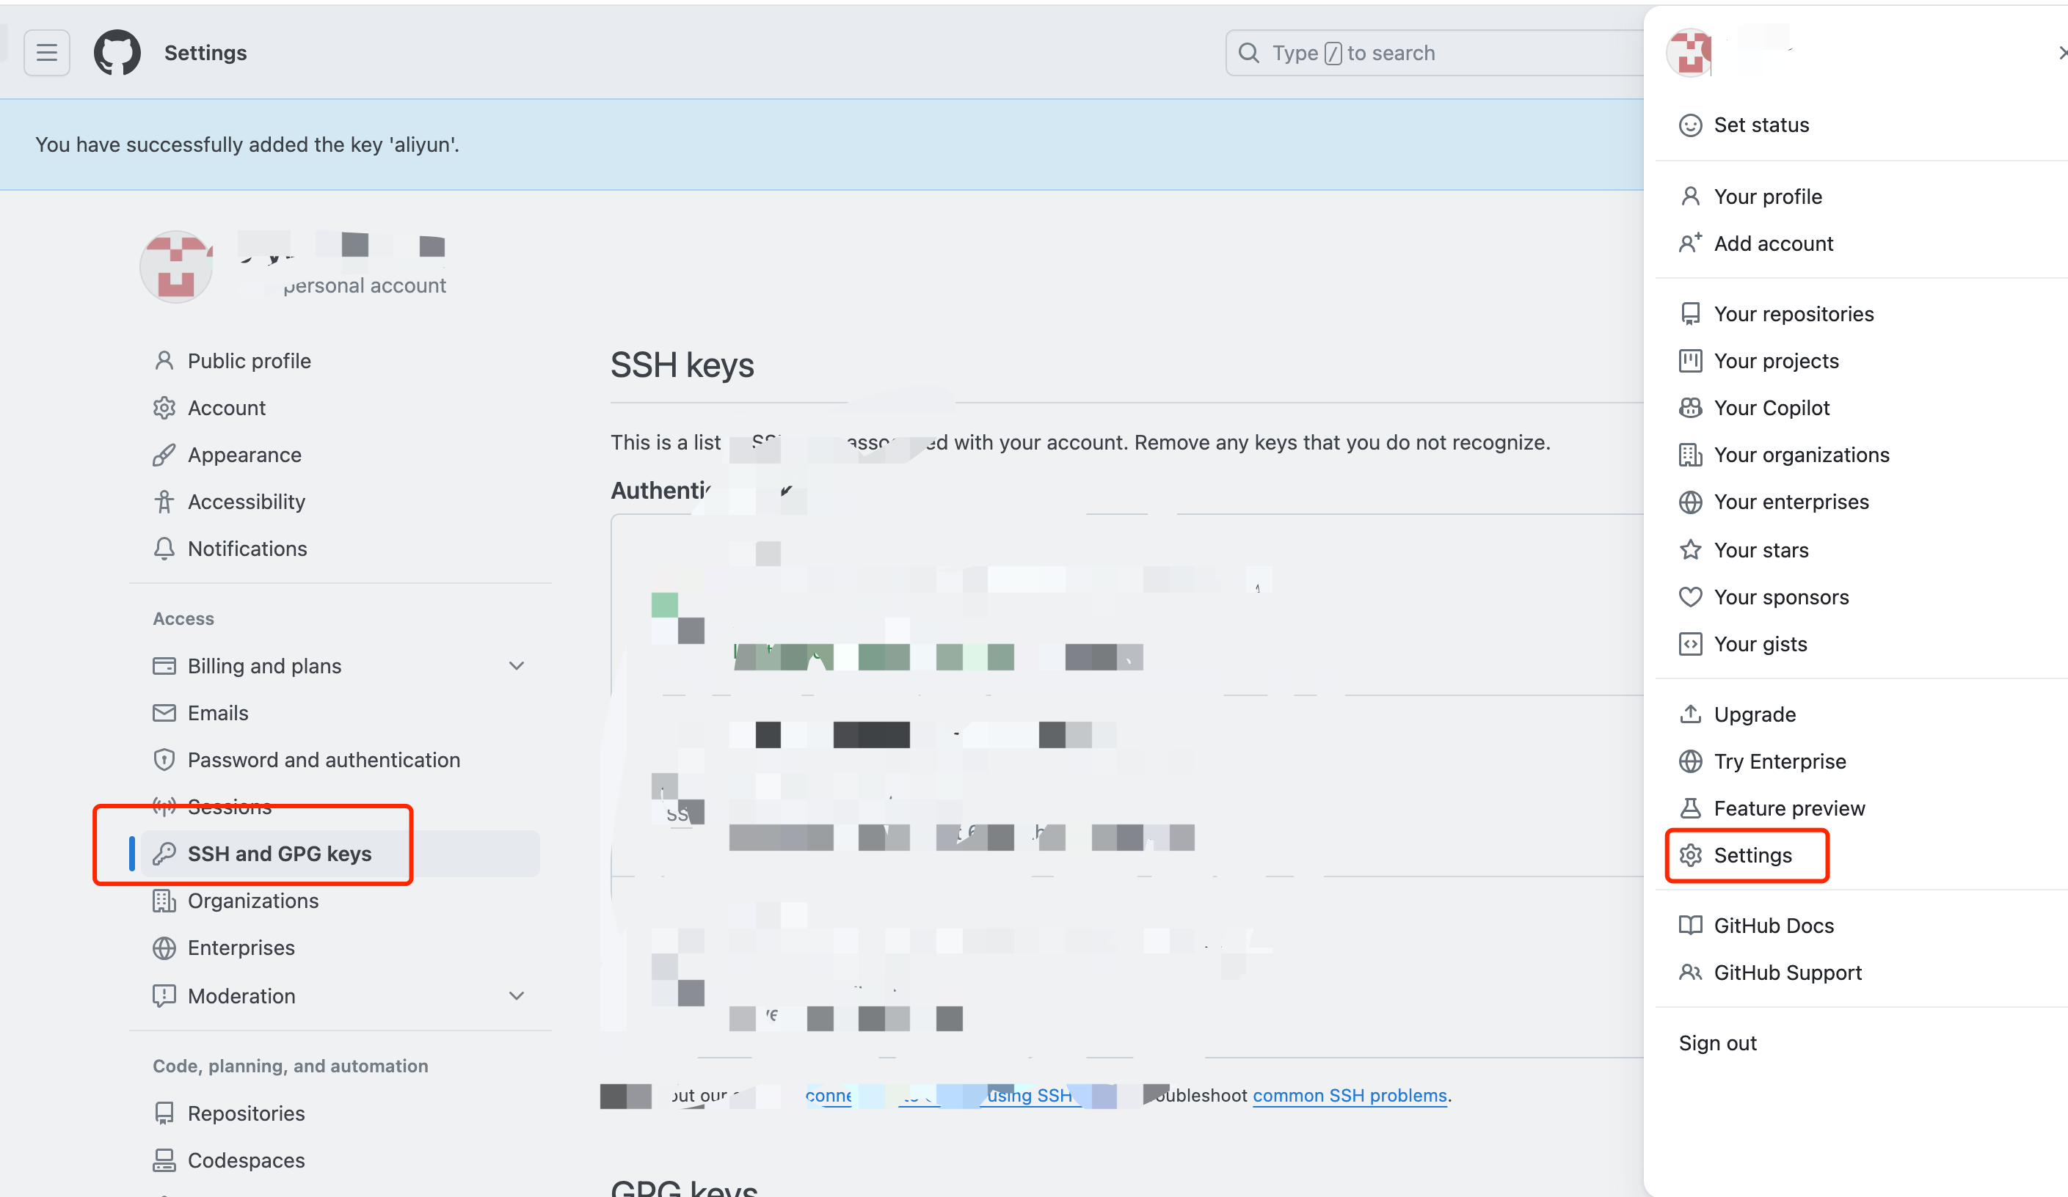
Task: Click the project board icon by Your projects
Action: point(1689,361)
